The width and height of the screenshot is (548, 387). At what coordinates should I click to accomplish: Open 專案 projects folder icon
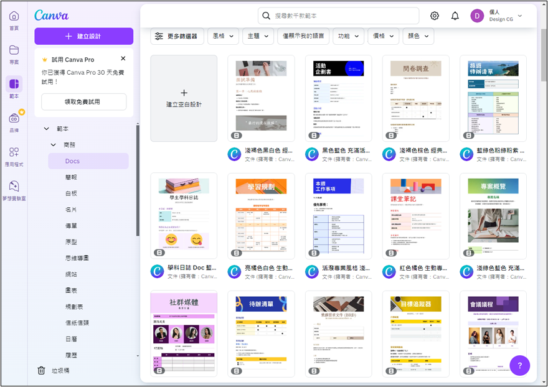point(14,50)
